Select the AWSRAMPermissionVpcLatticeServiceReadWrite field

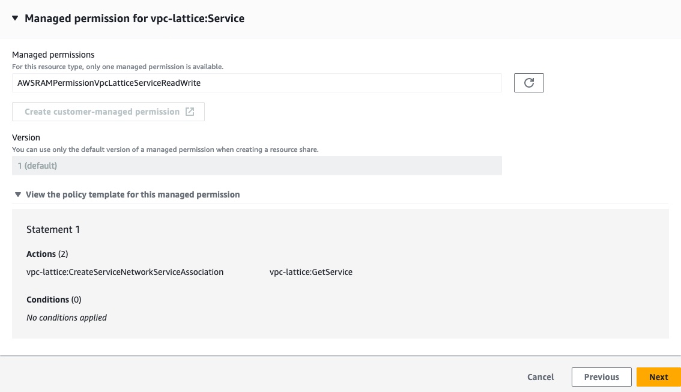tap(257, 83)
